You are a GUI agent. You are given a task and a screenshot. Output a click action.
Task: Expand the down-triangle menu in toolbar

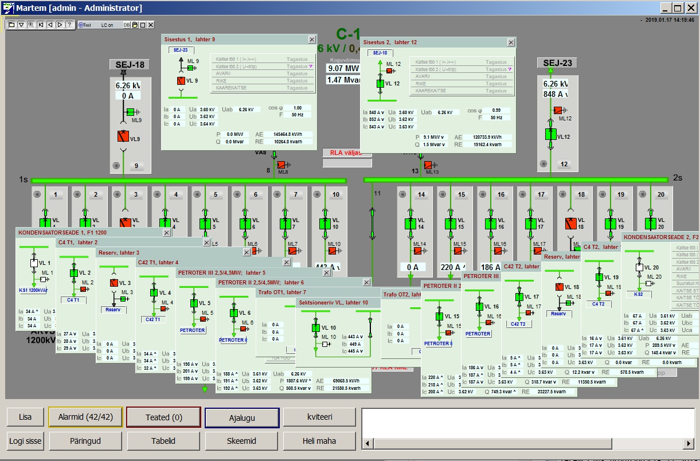[x=21, y=25]
